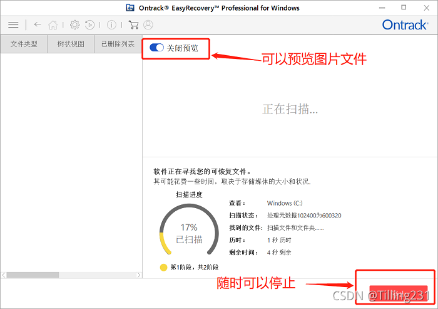Click the 正在扫描... status text

pyautogui.click(x=290, y=109)
